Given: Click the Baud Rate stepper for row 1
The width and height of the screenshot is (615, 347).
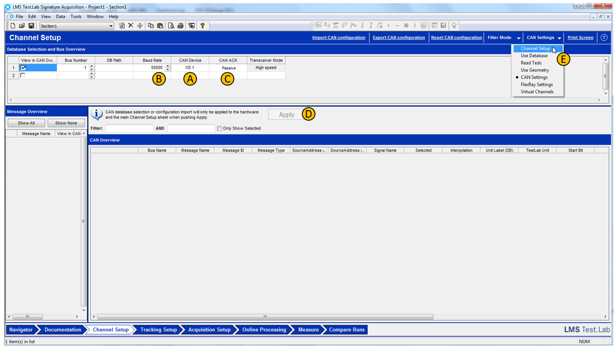Looking at the screenshot, I should point(167,68).
